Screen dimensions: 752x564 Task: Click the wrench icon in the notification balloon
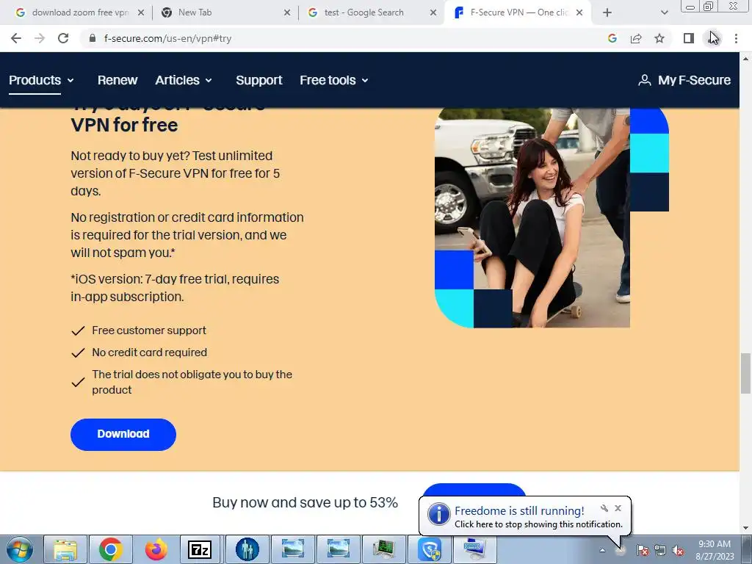click(x=604, y=508)
